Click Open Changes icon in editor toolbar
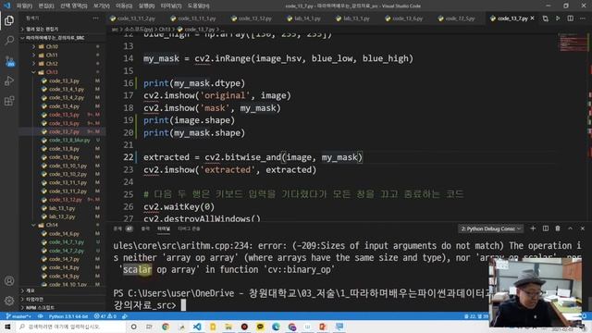Image resolution: width=592 pixels, height=333 pixels. point(545,18)
